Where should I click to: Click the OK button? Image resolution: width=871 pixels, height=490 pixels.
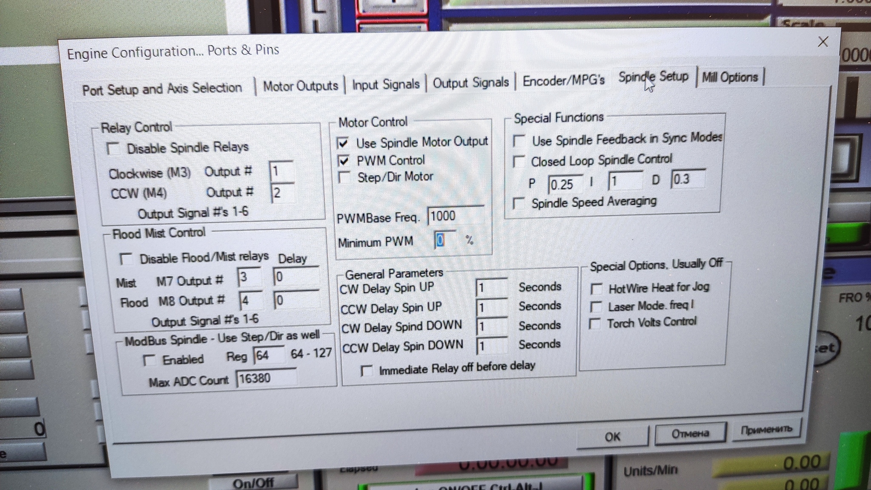click(612, 437)
